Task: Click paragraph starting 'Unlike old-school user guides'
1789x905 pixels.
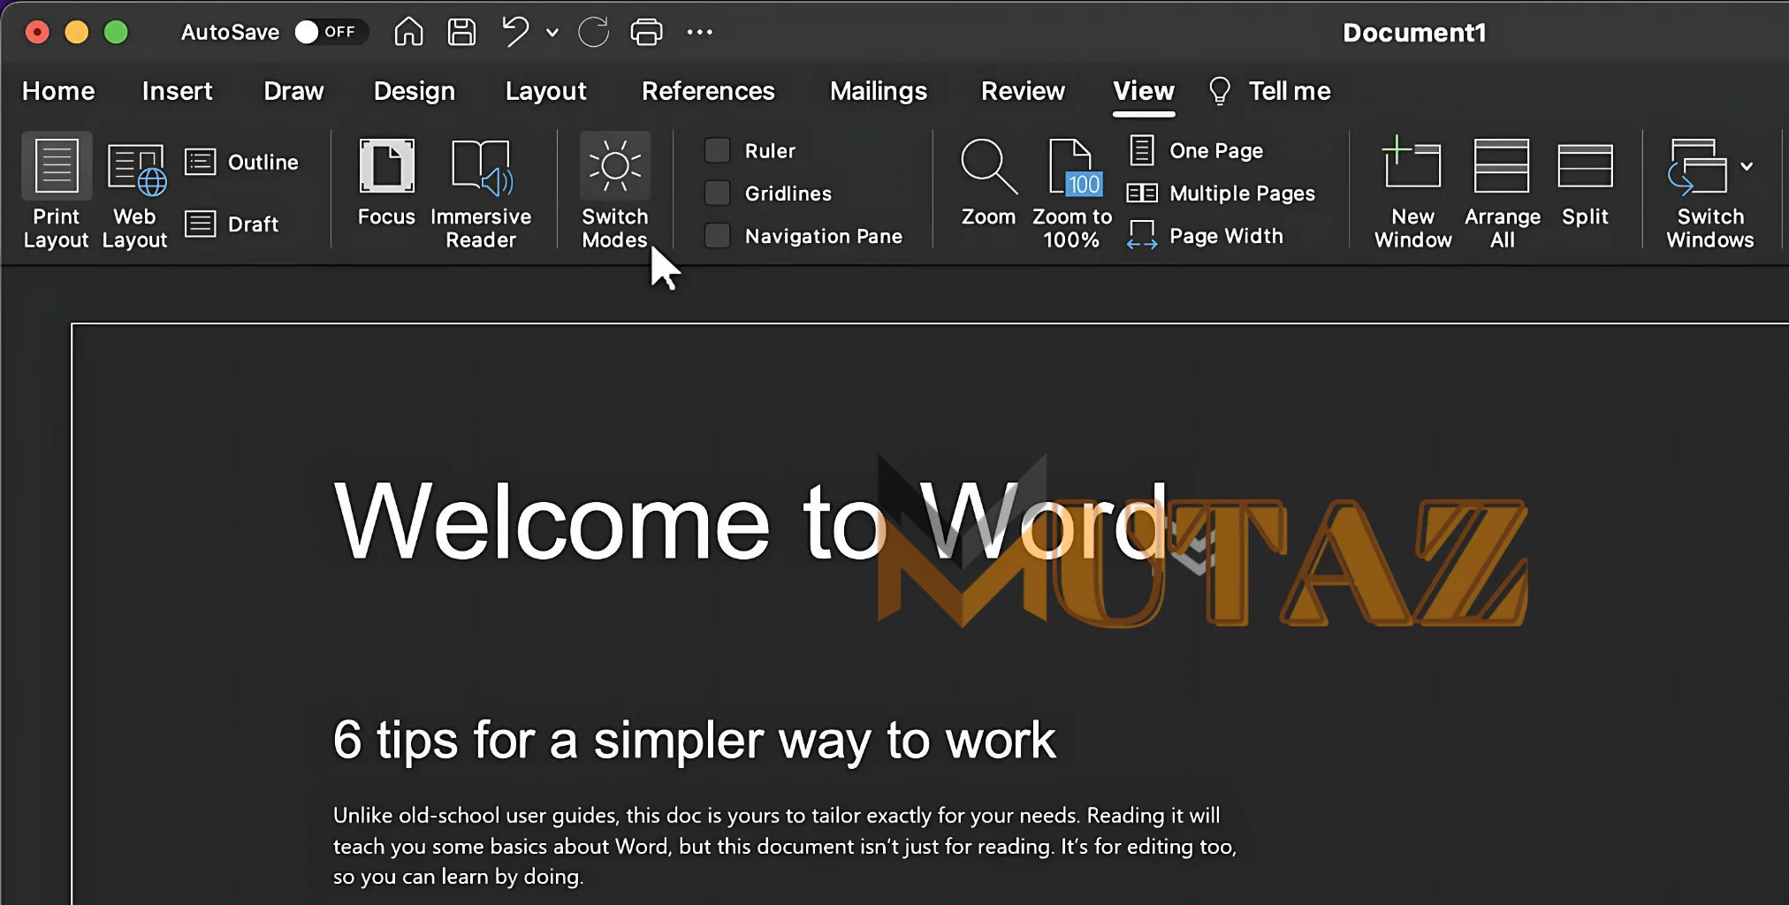Action: point(785,846)
